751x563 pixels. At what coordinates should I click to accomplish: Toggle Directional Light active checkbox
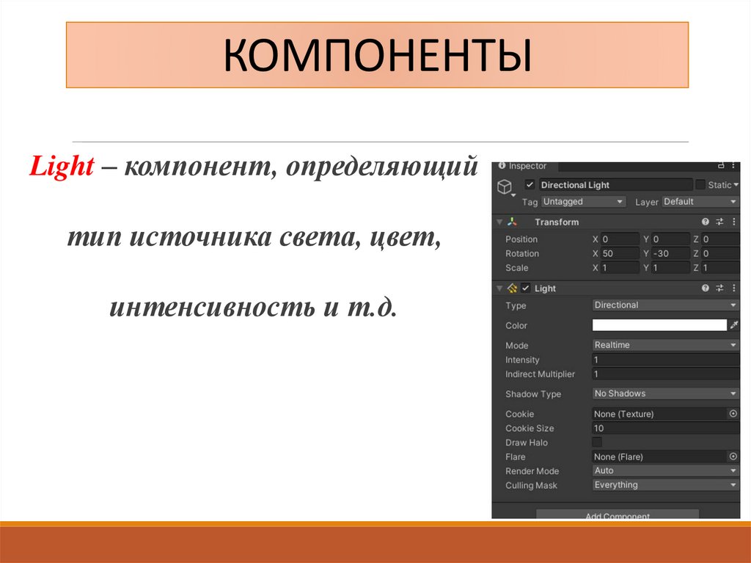tap(530, 185)
